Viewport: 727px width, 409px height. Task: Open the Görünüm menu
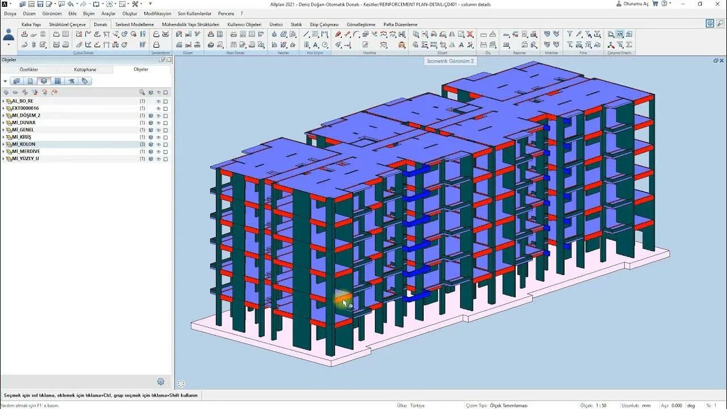[52, 14]
